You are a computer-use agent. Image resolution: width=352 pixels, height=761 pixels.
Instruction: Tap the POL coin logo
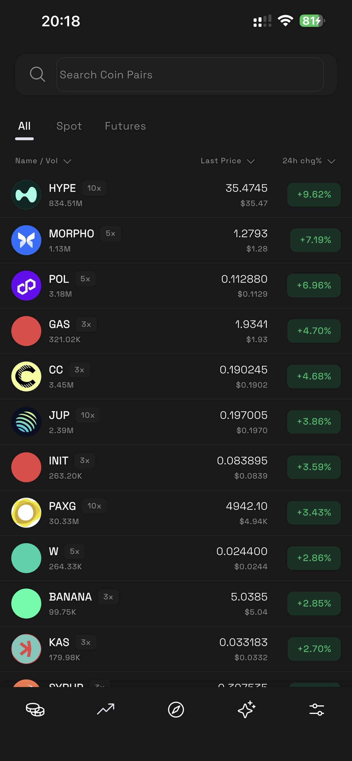tap(26, 286)
